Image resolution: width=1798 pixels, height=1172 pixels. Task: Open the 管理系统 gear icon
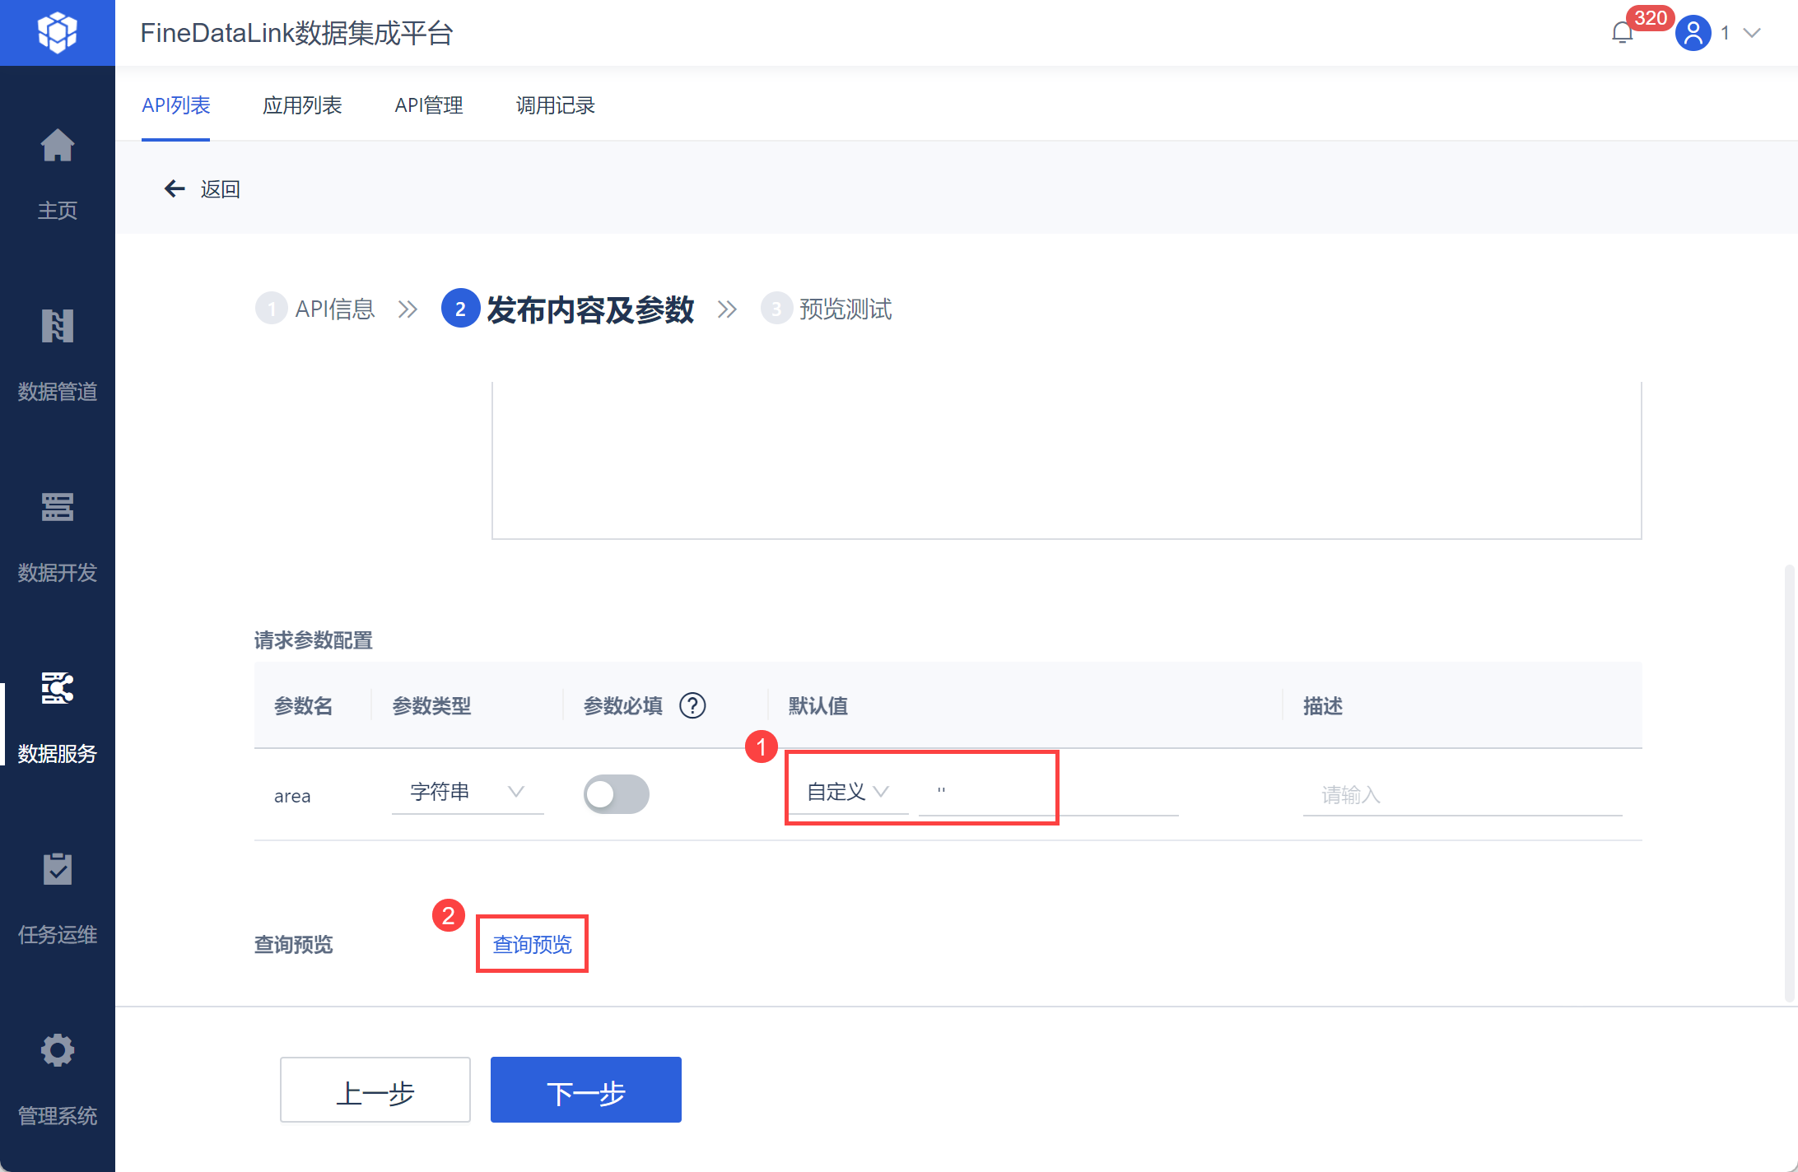(x=57, y=1051)
